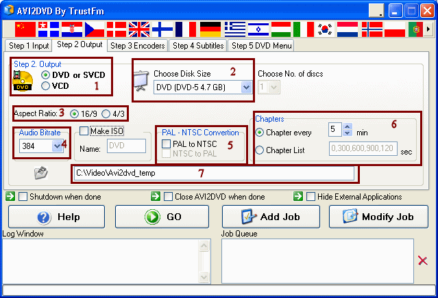Choose the Finnish flag language
Screen dimensions: 438x298
coord(162,29)
